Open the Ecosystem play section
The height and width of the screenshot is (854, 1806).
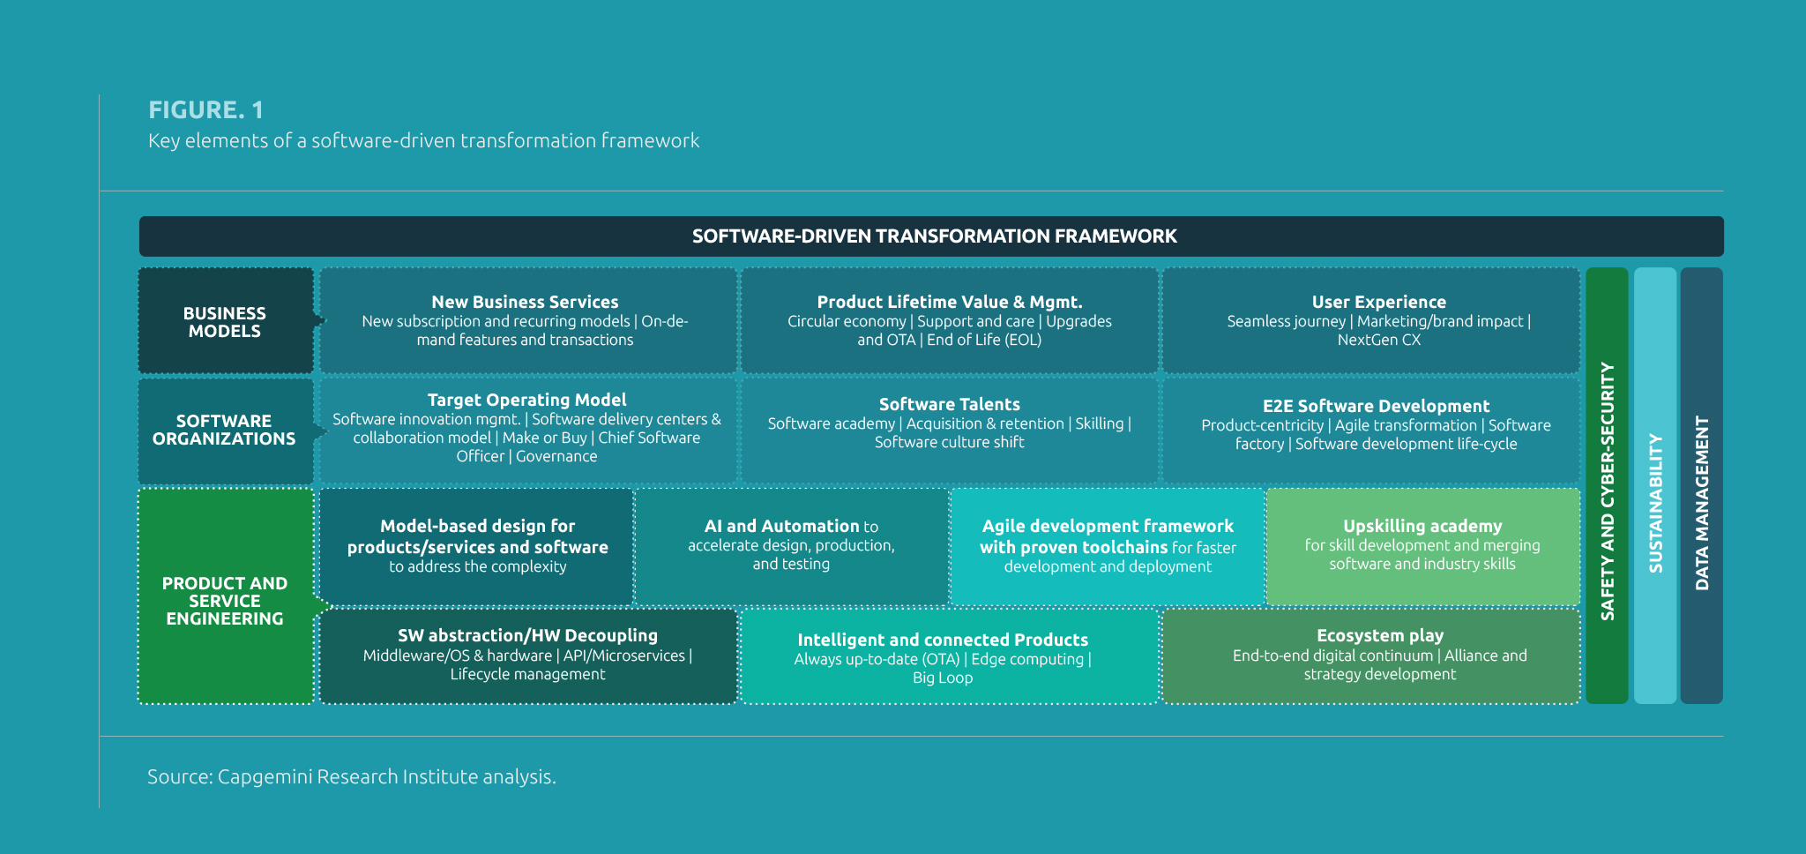pos(1371,656)
